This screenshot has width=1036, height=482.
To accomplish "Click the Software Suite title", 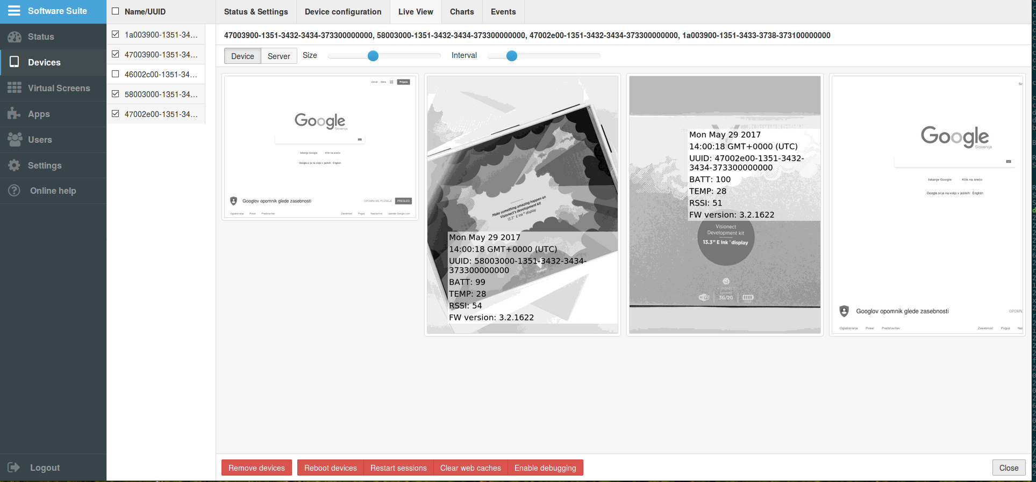I will coord(57,11).
